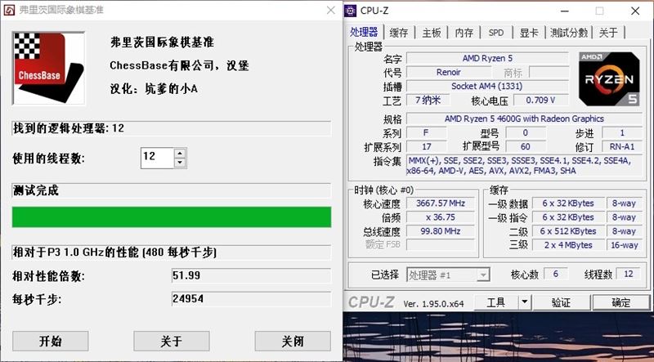654x362 pixels.
Task: Click the AMD Ryzen 5 logo
Action: [x=609, y=79]
